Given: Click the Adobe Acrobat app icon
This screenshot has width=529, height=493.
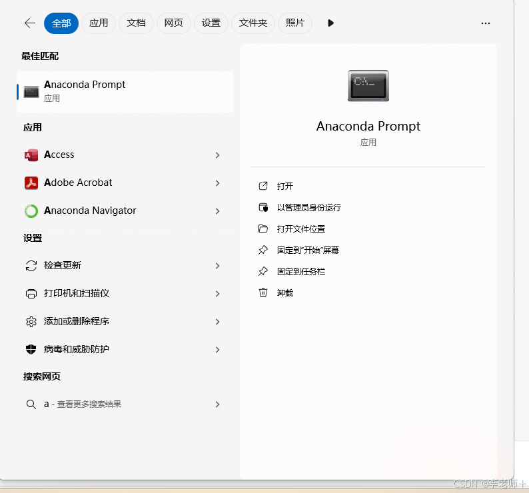Looking at the screenshot, I should click(x=31, y=183).
